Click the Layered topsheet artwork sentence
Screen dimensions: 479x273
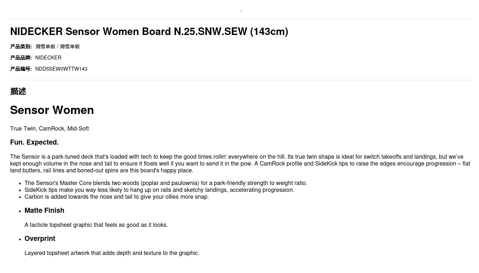[112, 253]
